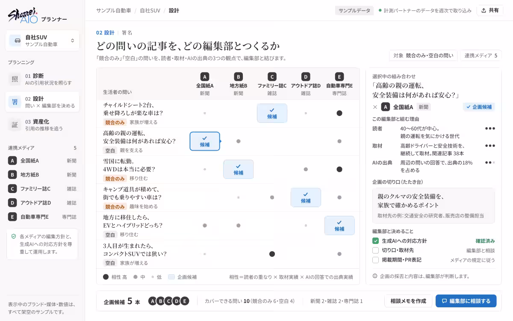This screenshot has width=513, height=321.
Task: Select 地方紙B in the sidebar media list
Action: [42, 175]
